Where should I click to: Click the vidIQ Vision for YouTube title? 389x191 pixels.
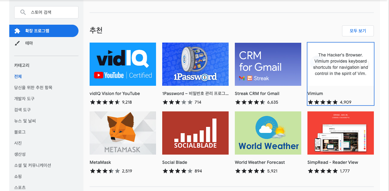click(115, 93)
